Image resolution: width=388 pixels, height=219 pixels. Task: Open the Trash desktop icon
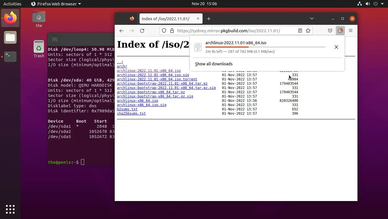click(x=39, y=49)
